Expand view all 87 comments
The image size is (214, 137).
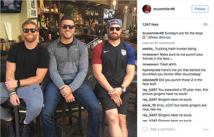(159, 43)
